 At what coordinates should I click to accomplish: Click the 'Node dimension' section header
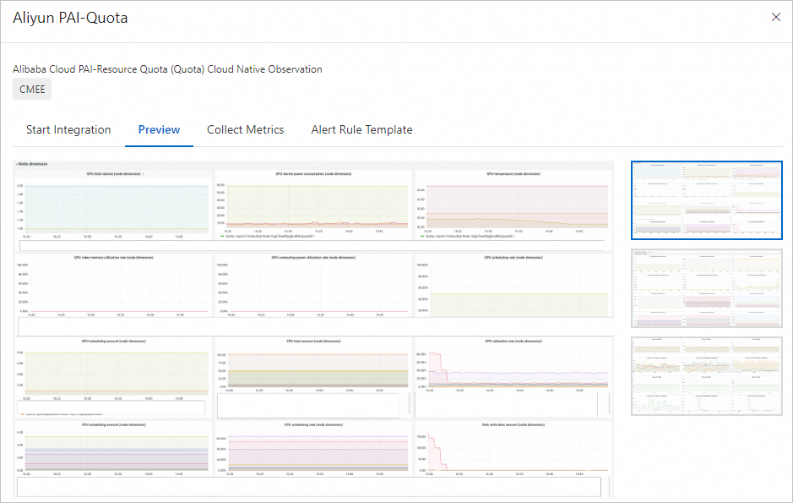point(32,164)
